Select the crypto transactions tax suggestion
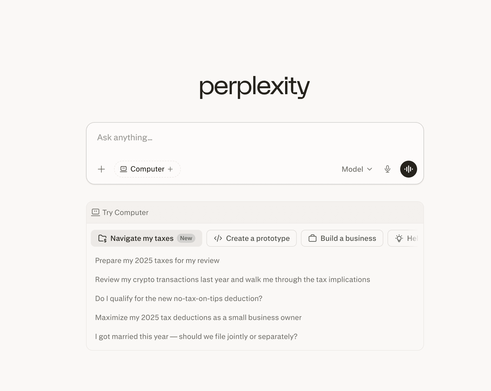491x391 pixels. coord(233,279)
